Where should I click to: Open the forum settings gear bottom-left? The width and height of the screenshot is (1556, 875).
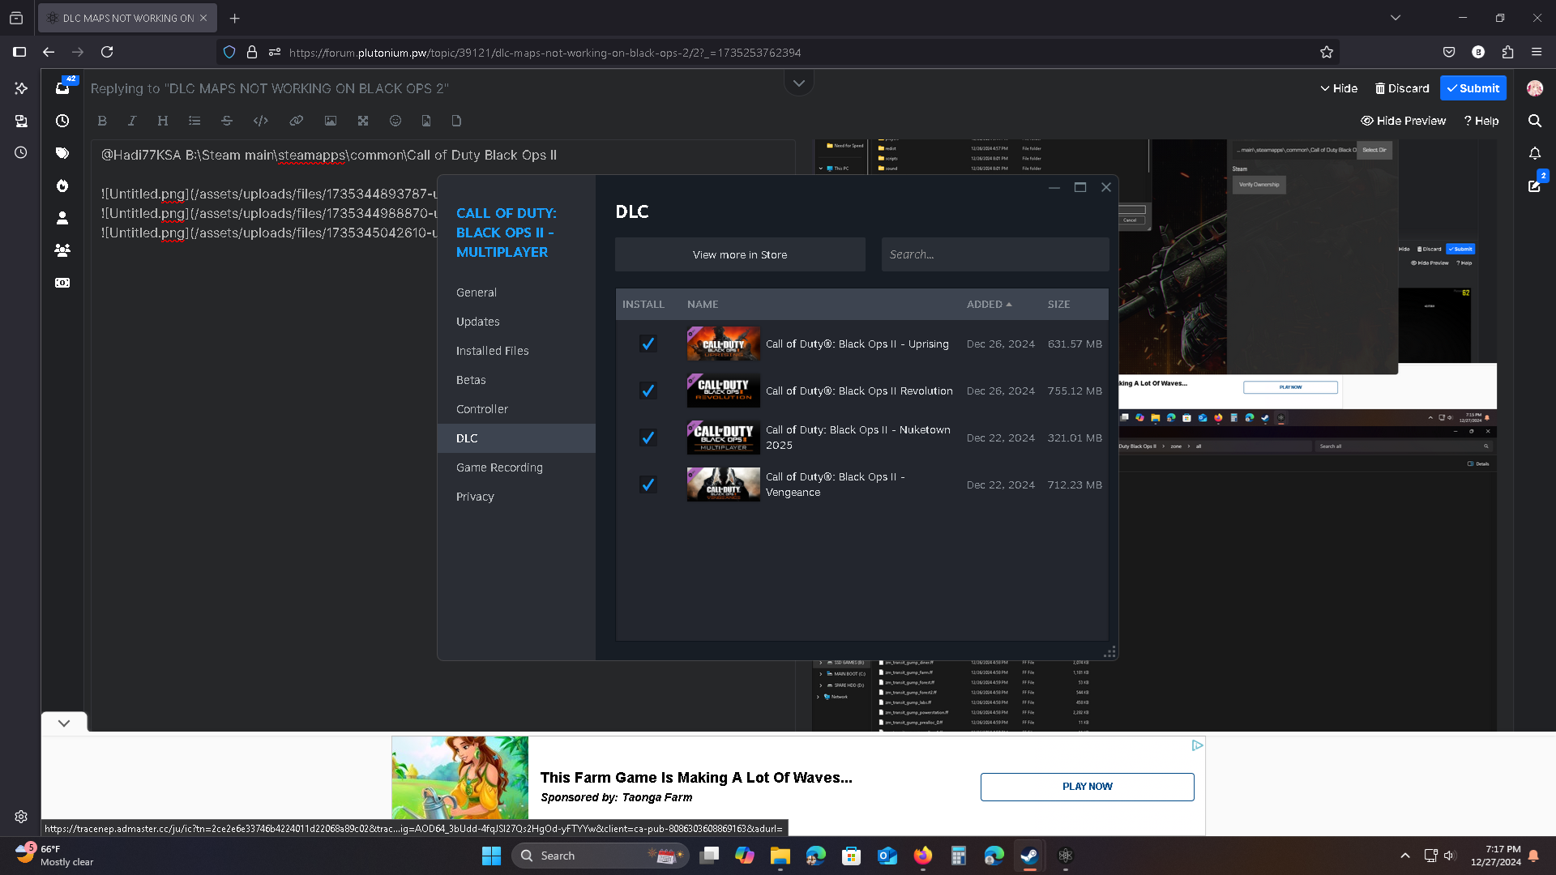(21, 817)
